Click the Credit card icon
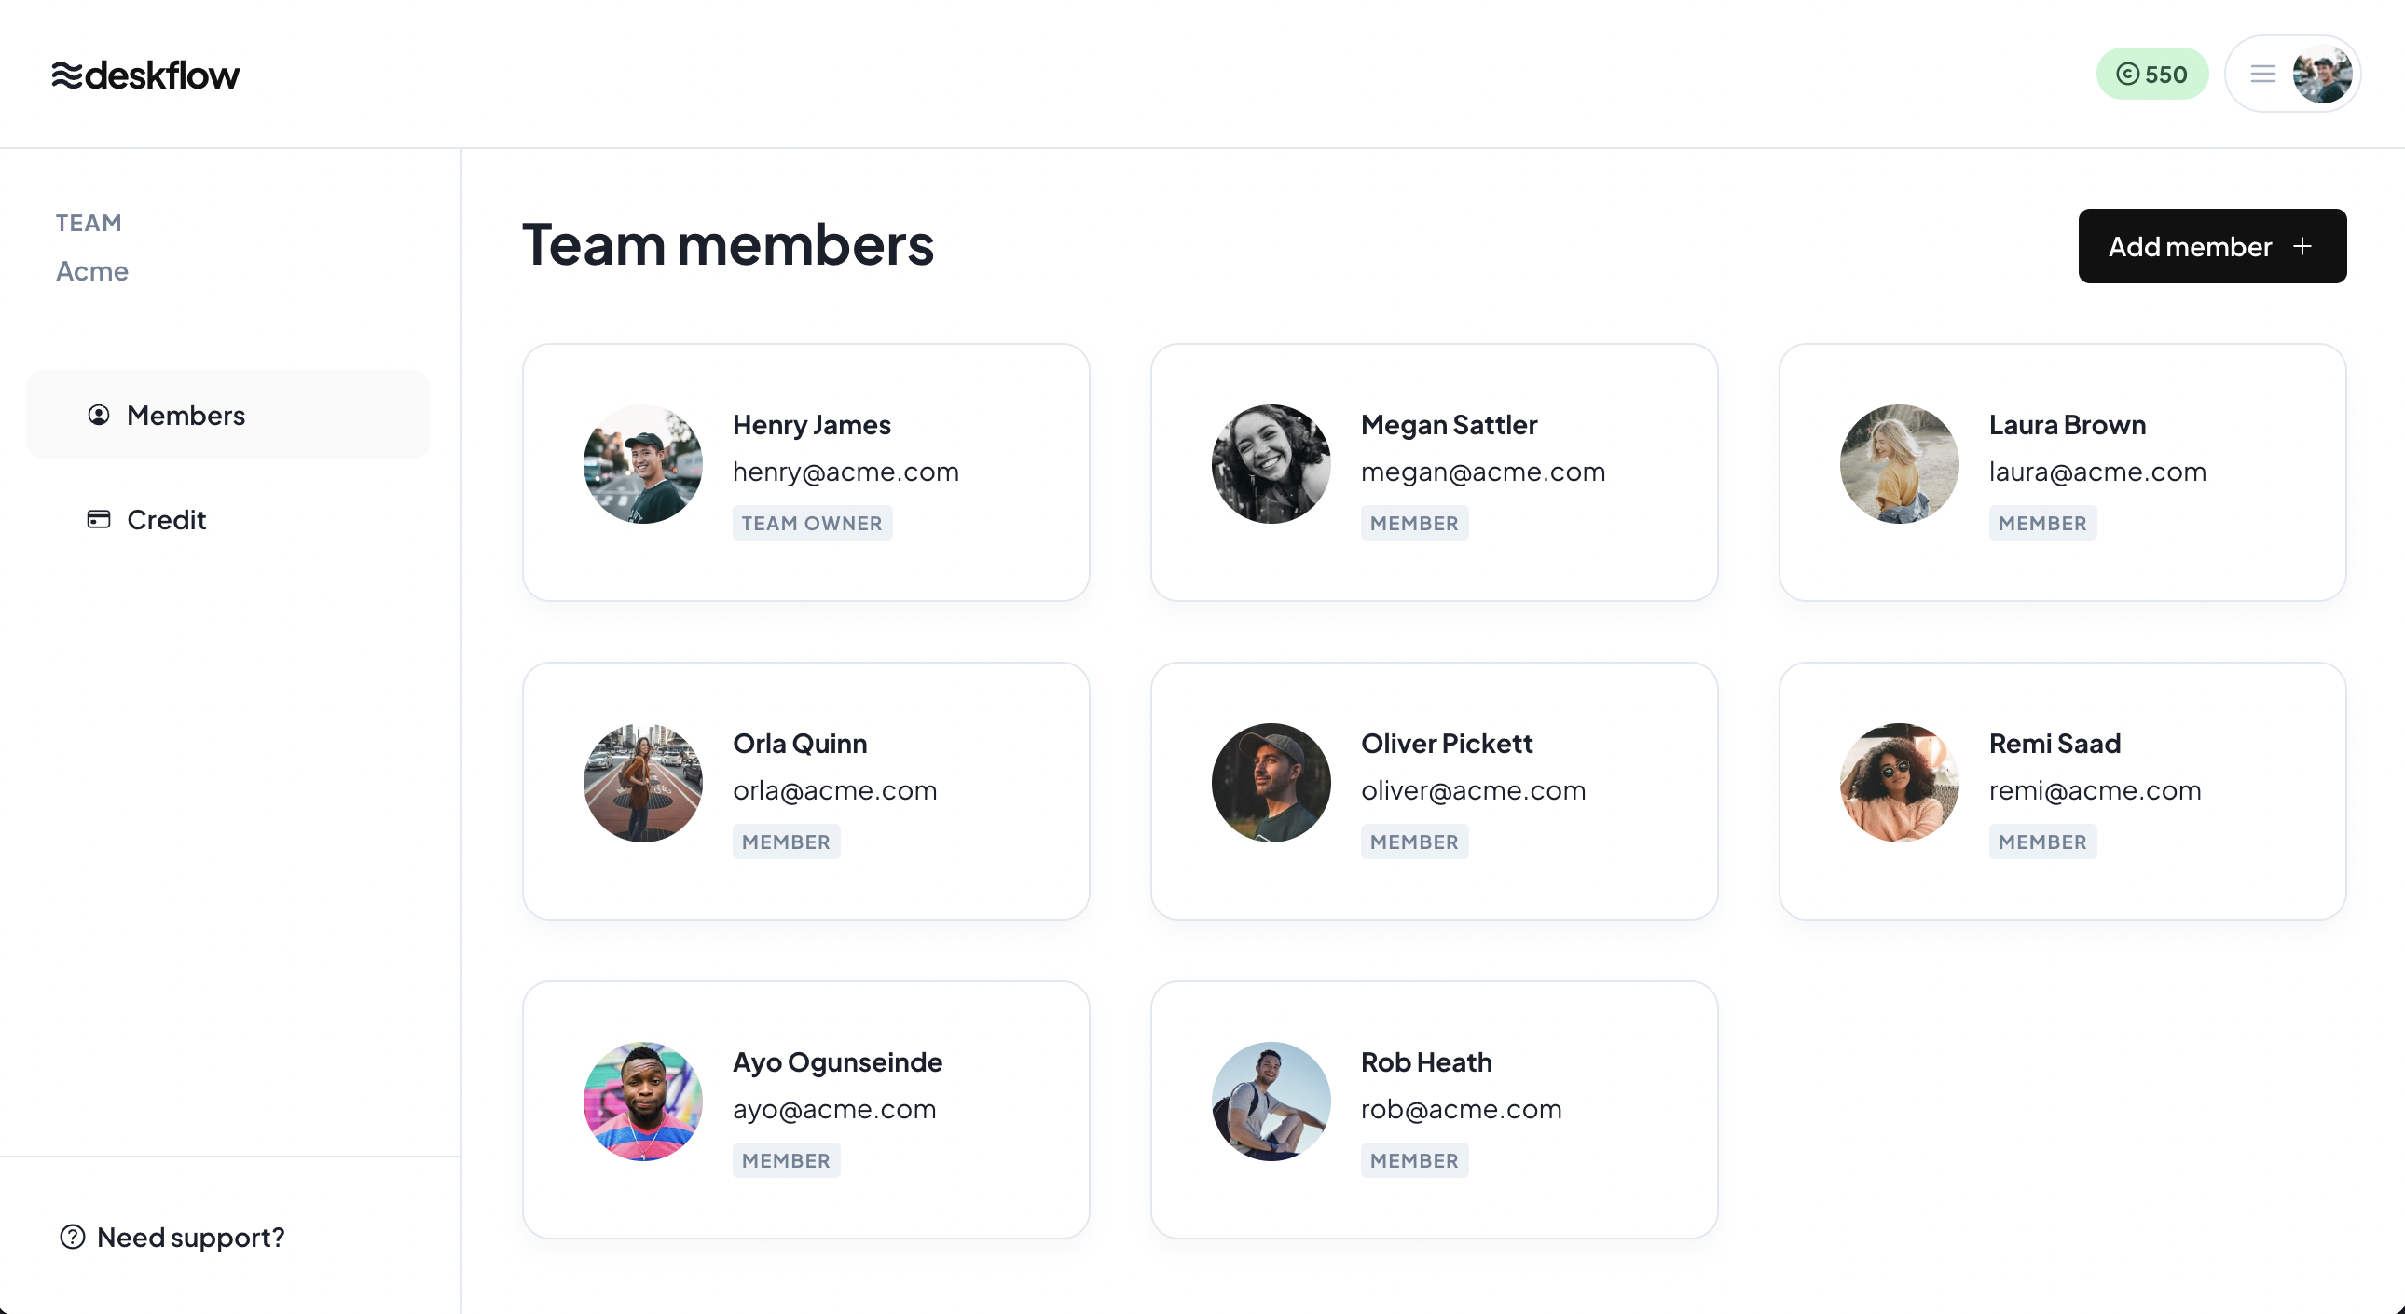Screen dimensions: 2405x1314 coord(99,520)
